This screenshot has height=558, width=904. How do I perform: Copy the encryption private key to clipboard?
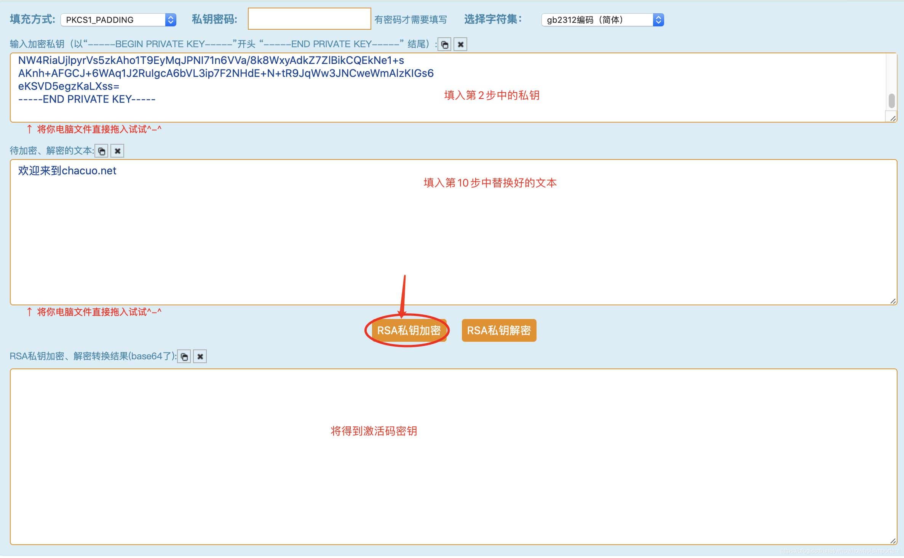coord(445,44)
